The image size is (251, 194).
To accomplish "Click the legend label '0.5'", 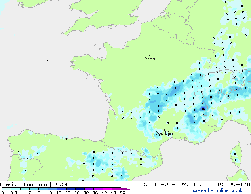I will point(13,192).
